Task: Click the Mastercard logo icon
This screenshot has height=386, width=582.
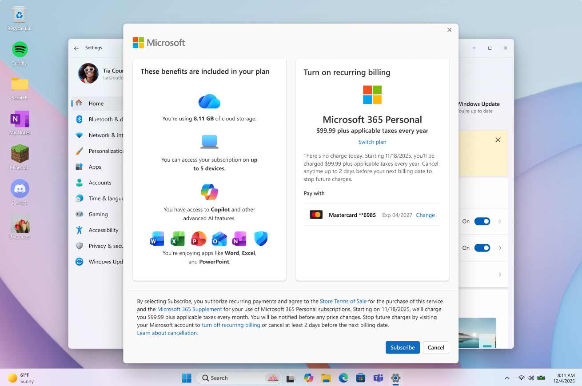Action: (x=316, y=215)
